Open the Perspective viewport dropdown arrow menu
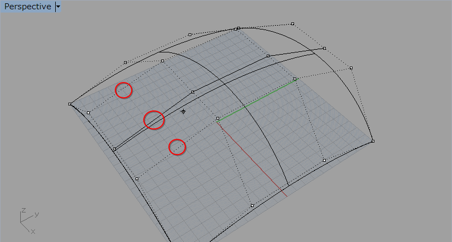 click(58, 7)
